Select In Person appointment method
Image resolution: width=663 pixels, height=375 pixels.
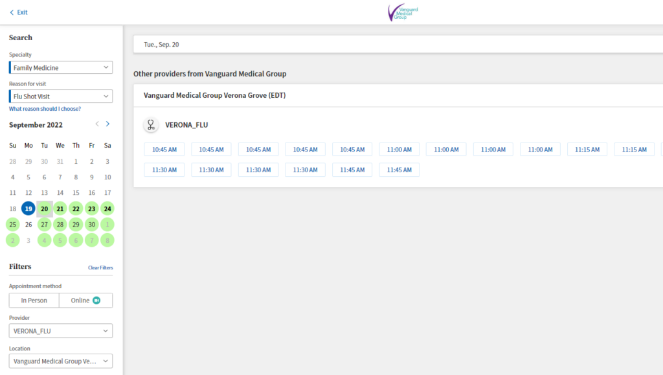(34, 301)
